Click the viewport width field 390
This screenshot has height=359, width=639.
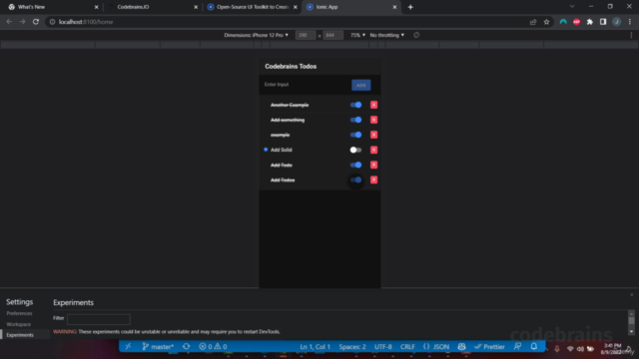tap(305, 36)
